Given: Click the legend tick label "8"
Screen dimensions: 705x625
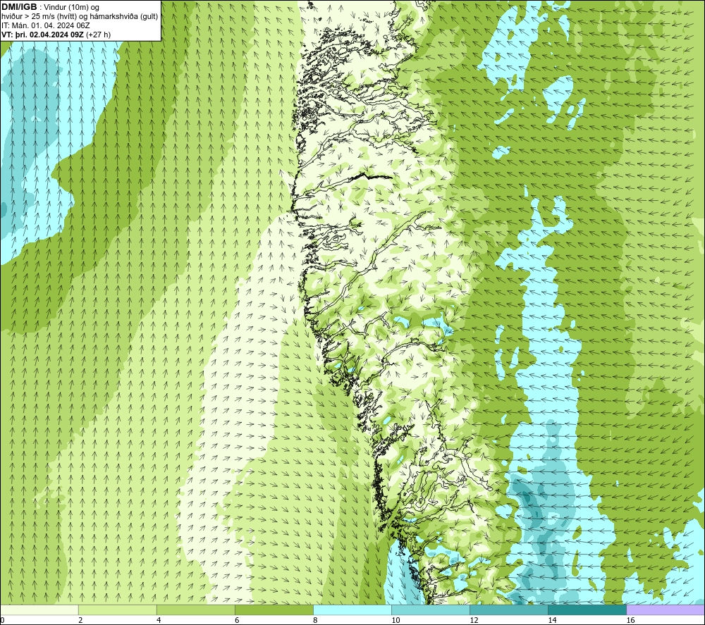Looking at the screenshot, I should click(x=315, y=621).
